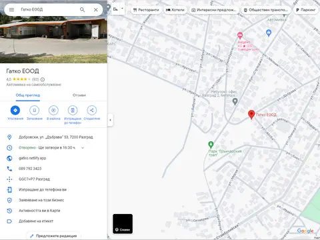
Task: Click the red Гатко ЕООД map pin
Action: tap(251, 115)
